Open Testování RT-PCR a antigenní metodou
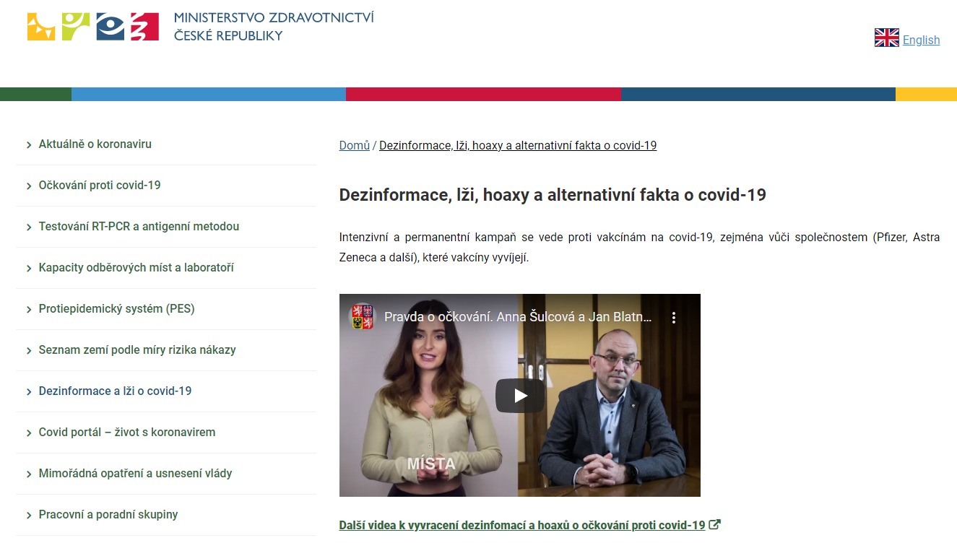The width and height of the screenshot is (957, 543). [x=139, y=227]
